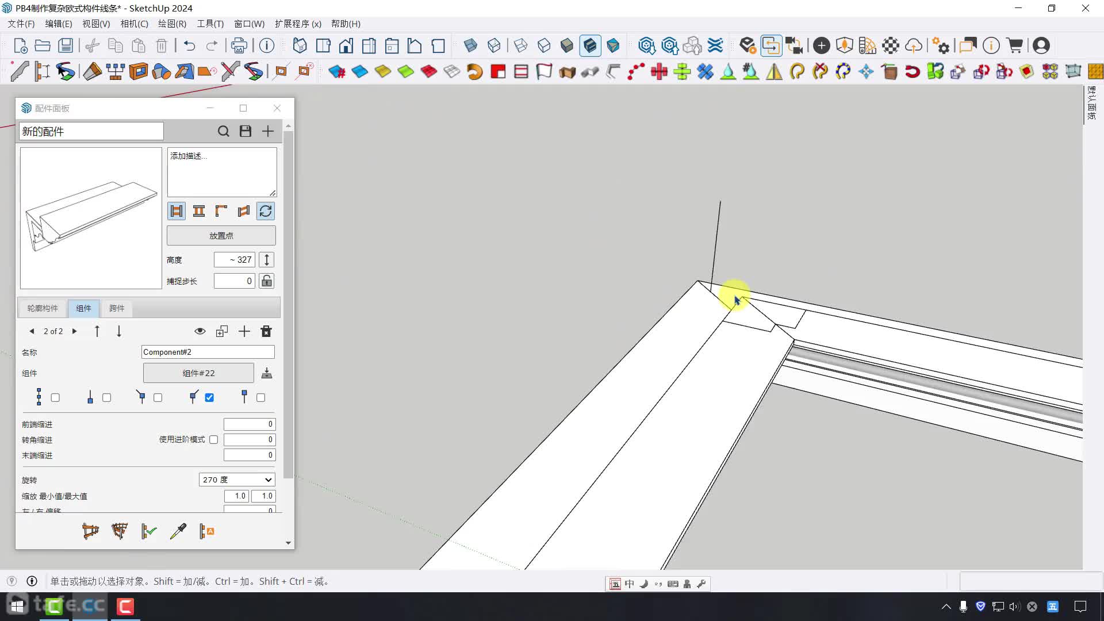Click the orange picture frame tool icon
The width and height of the screenshot is (1104, 621).
click(139, 71)
